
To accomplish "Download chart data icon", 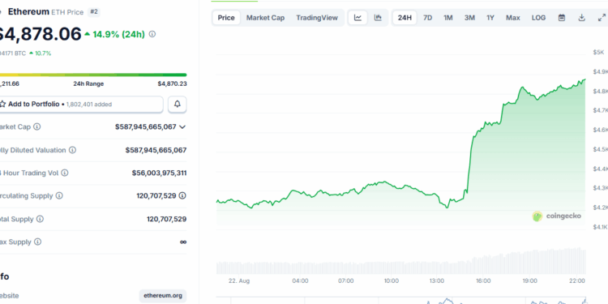I will coord(581,18).
